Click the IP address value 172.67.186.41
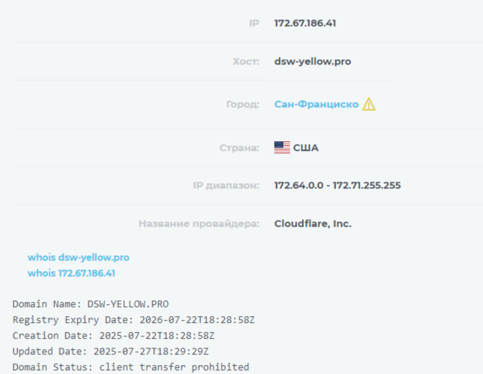This screenshot has height=374, width=483. tap(304, 23)
